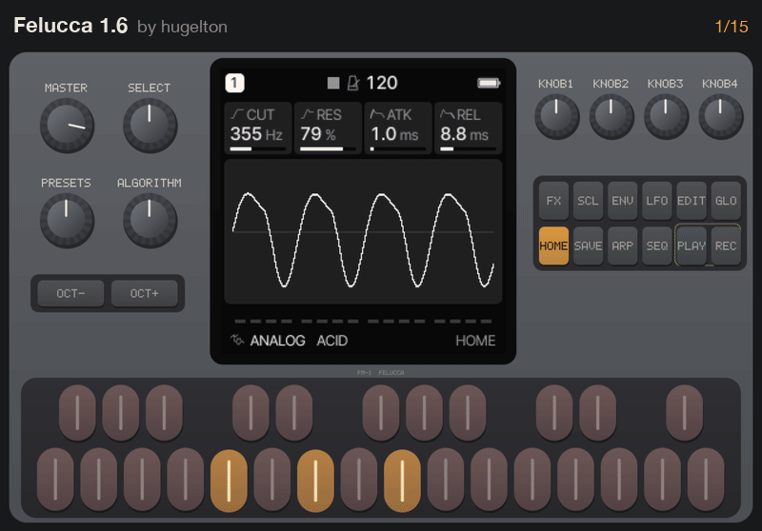The image size is (762, 531).
Task: Open the FX page
Action: (x=554, y=201)
